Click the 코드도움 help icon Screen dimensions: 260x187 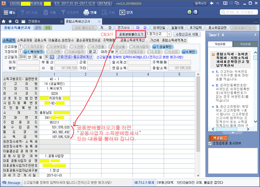click(22, 12)
